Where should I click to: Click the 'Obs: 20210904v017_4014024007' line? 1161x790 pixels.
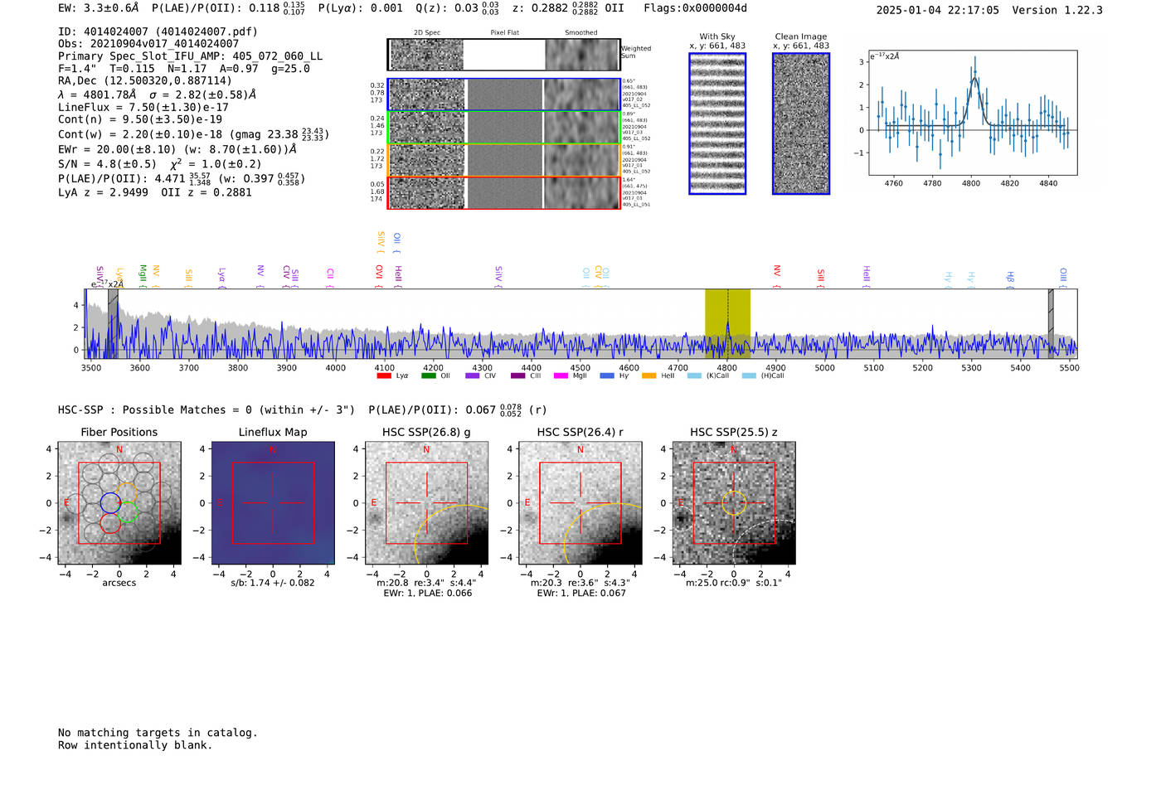click(x=148, y=44)
